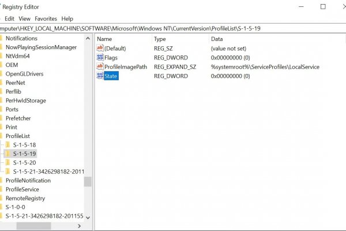Viewport: 346px width, 231px height.
Task: Click the ProfileImagePath string value icon
Action: [x=100, y=67]
